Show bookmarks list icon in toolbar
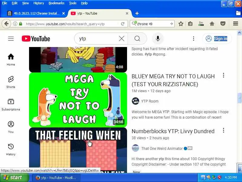242x182 pixels. (x=190, y=24)
